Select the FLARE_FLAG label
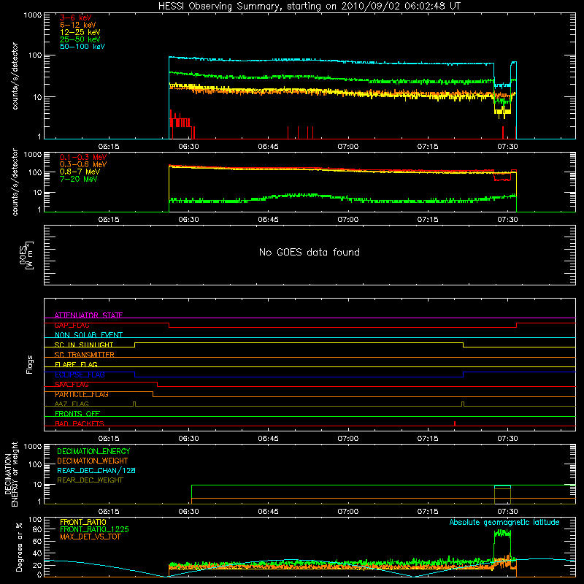This screenshot has width=584, height=584. click(x=76, y=364)
